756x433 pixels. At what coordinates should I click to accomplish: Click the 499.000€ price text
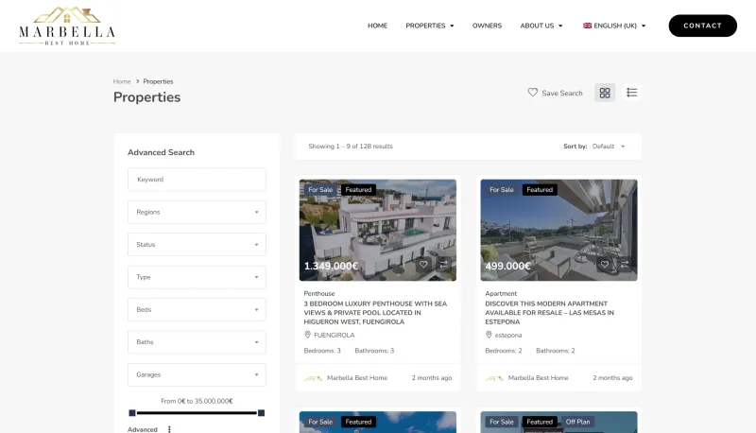(507, 267)
